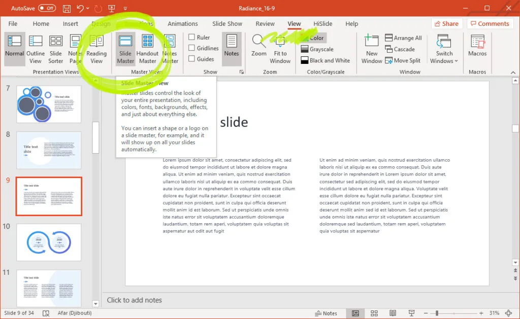Viewport: 520px width, 319px height.
Task: Open the Comments button
Action: click(x=490, y=23)
